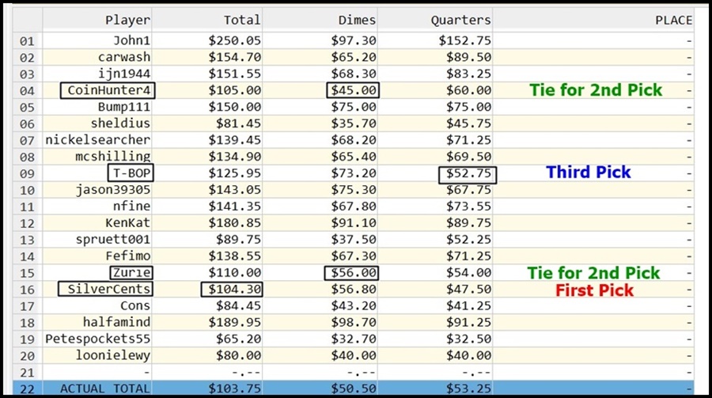Click the Player column header
Viewport: 712px width, 398px height.
pos(97,20)
